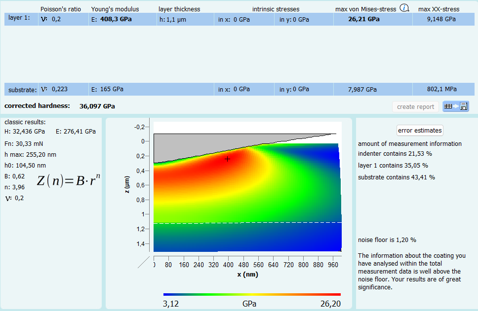
Task: Click the info icon beside max von Mises-stress
Action: (x=404, y=8)
